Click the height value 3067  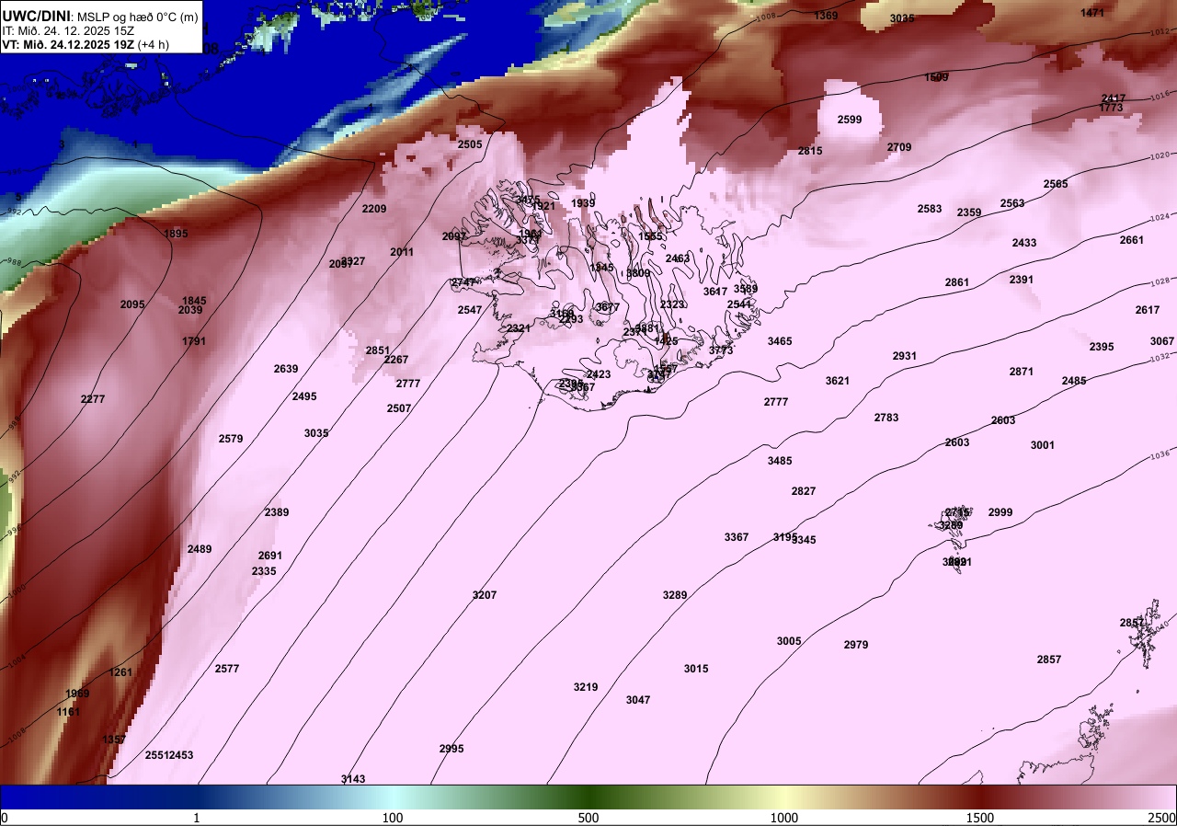tap(1162, 341)
